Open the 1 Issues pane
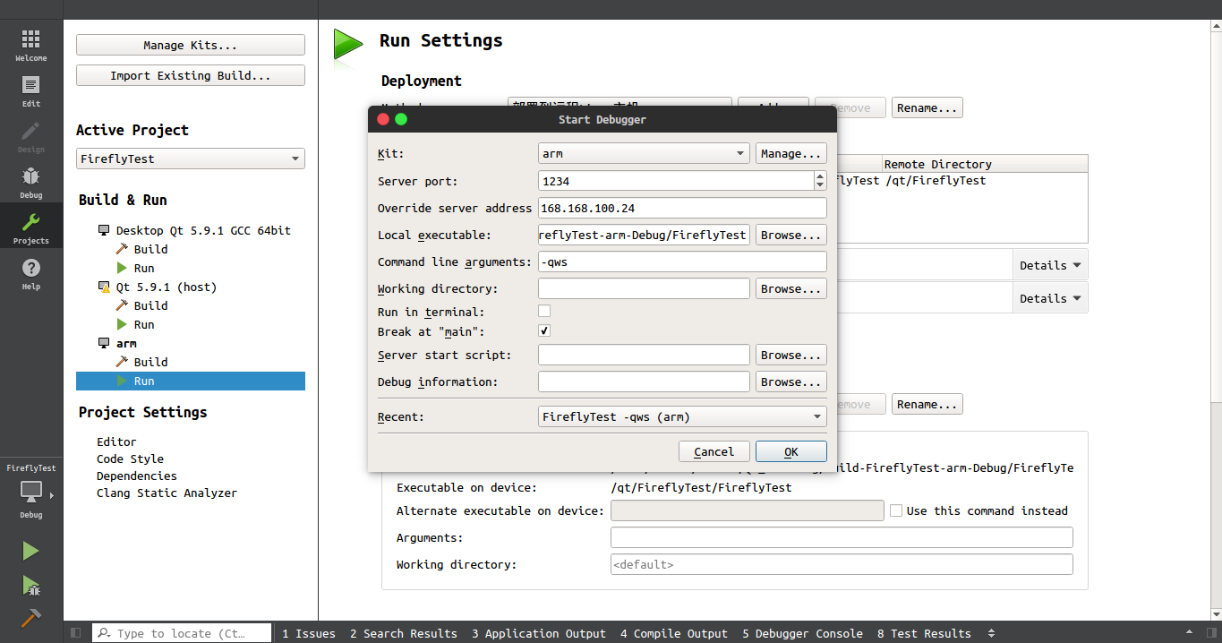Screen dimensions: 1222x643 coord(309,633)
